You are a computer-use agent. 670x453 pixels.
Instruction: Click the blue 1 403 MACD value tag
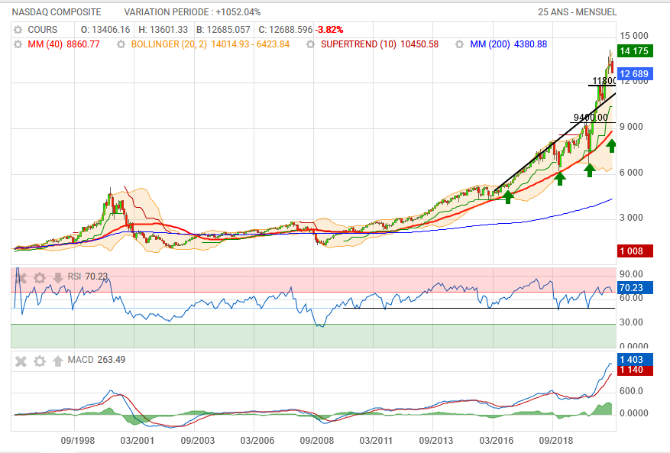click(635, 359)
